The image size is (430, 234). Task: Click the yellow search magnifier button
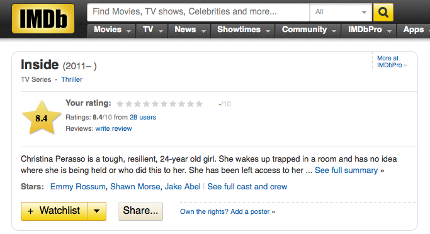point(383,13)
